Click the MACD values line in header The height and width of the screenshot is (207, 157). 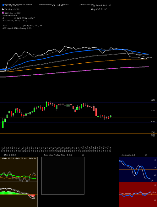(x=15, y=21)
